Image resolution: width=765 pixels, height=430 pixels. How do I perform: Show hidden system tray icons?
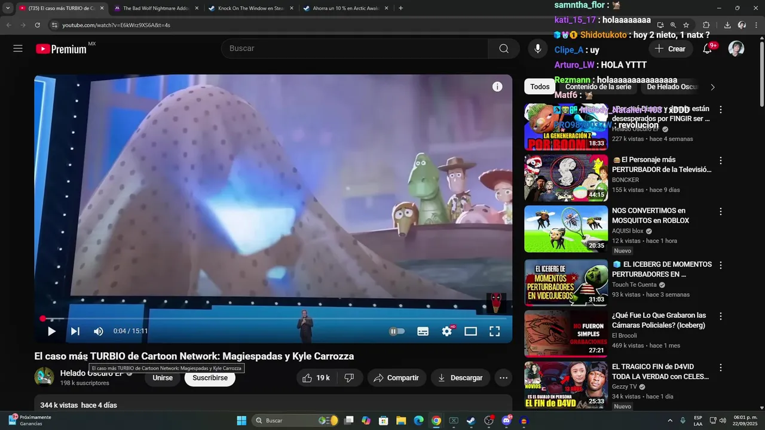(670, 420)
